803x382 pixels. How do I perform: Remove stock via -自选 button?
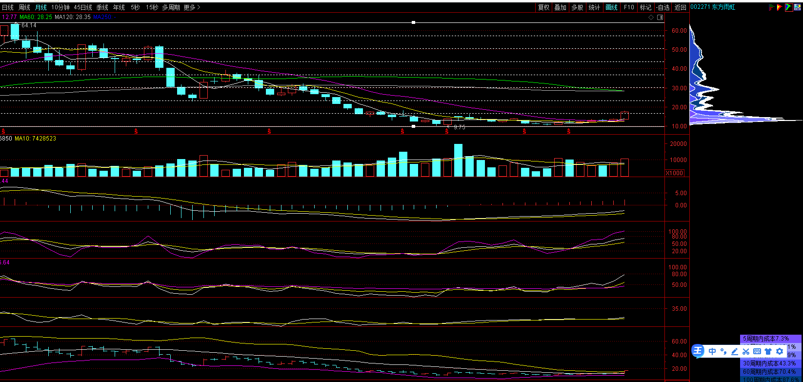click(x=662, y=7)
